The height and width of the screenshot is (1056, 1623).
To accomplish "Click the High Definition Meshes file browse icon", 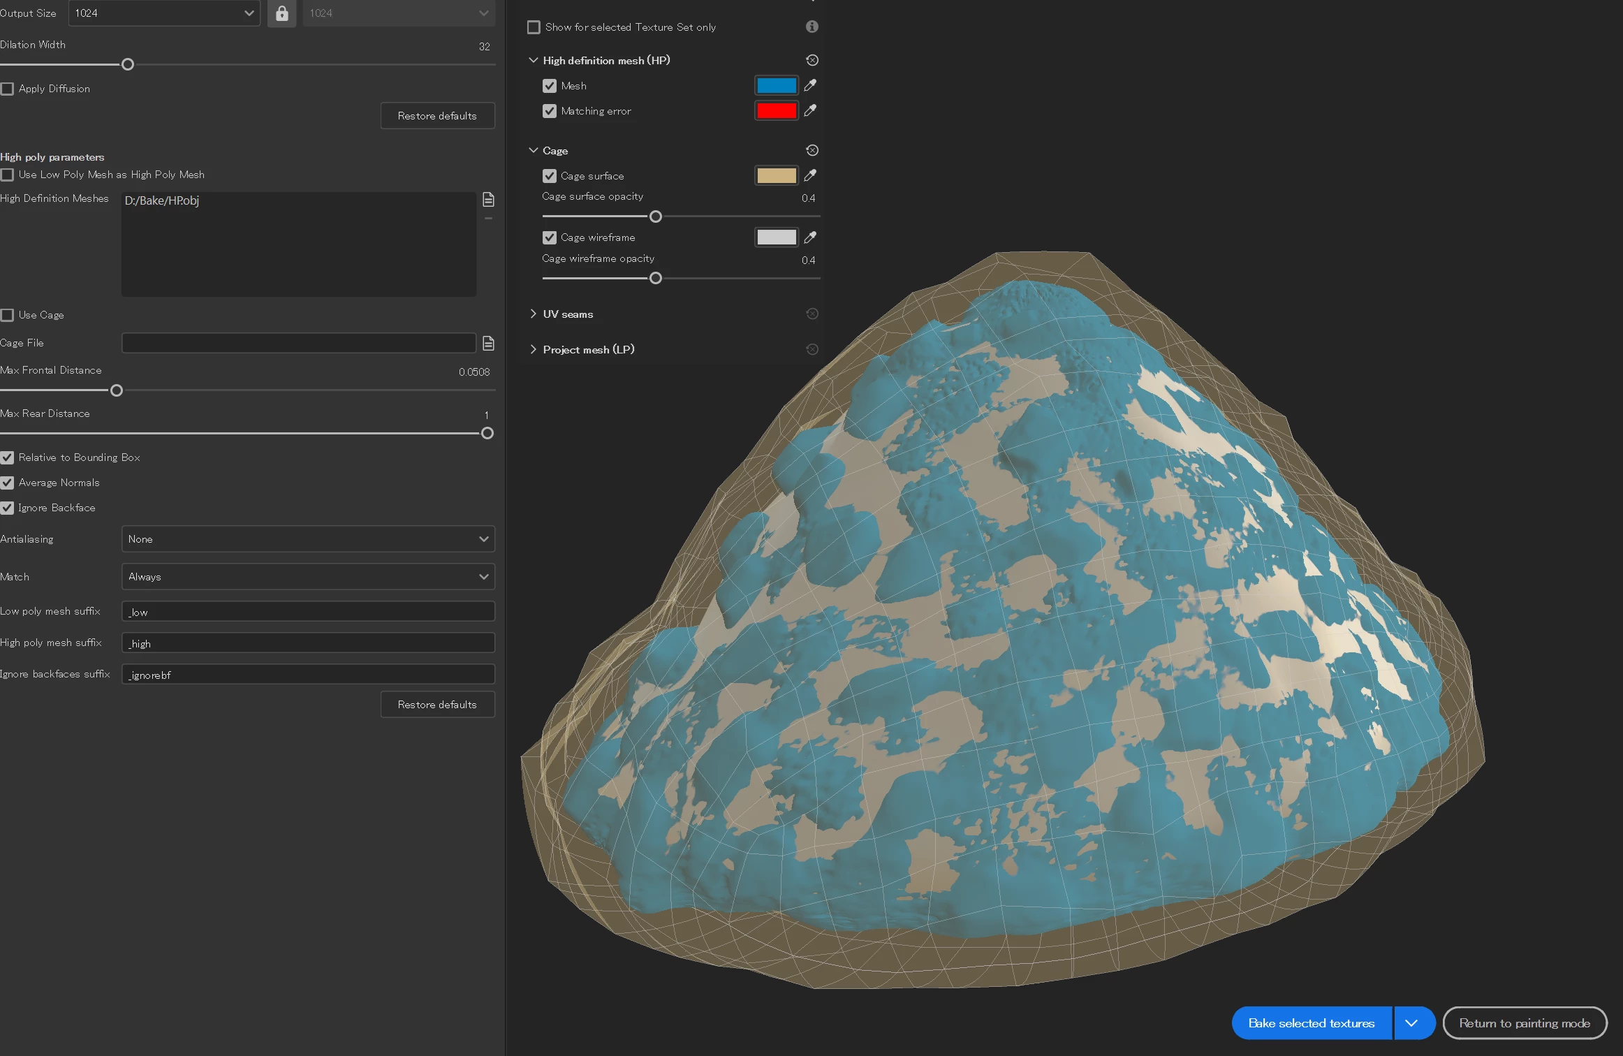I will (x=489, y=200).
